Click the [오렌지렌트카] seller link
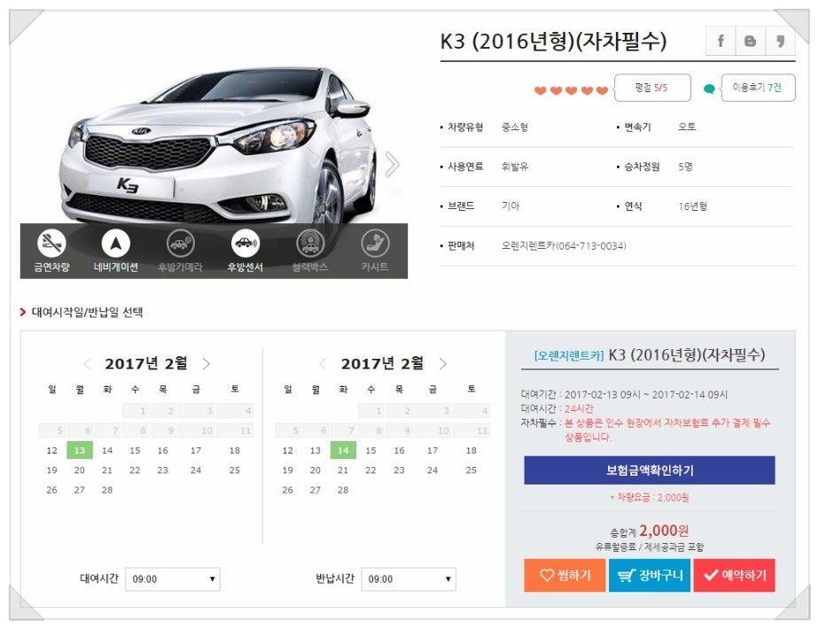819x629 pixels. [568, 355]
